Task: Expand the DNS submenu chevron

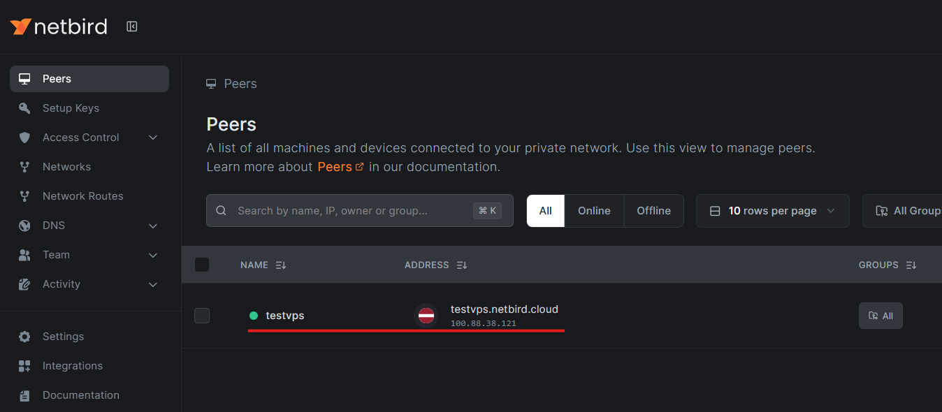Action: [x=153, y=226]
